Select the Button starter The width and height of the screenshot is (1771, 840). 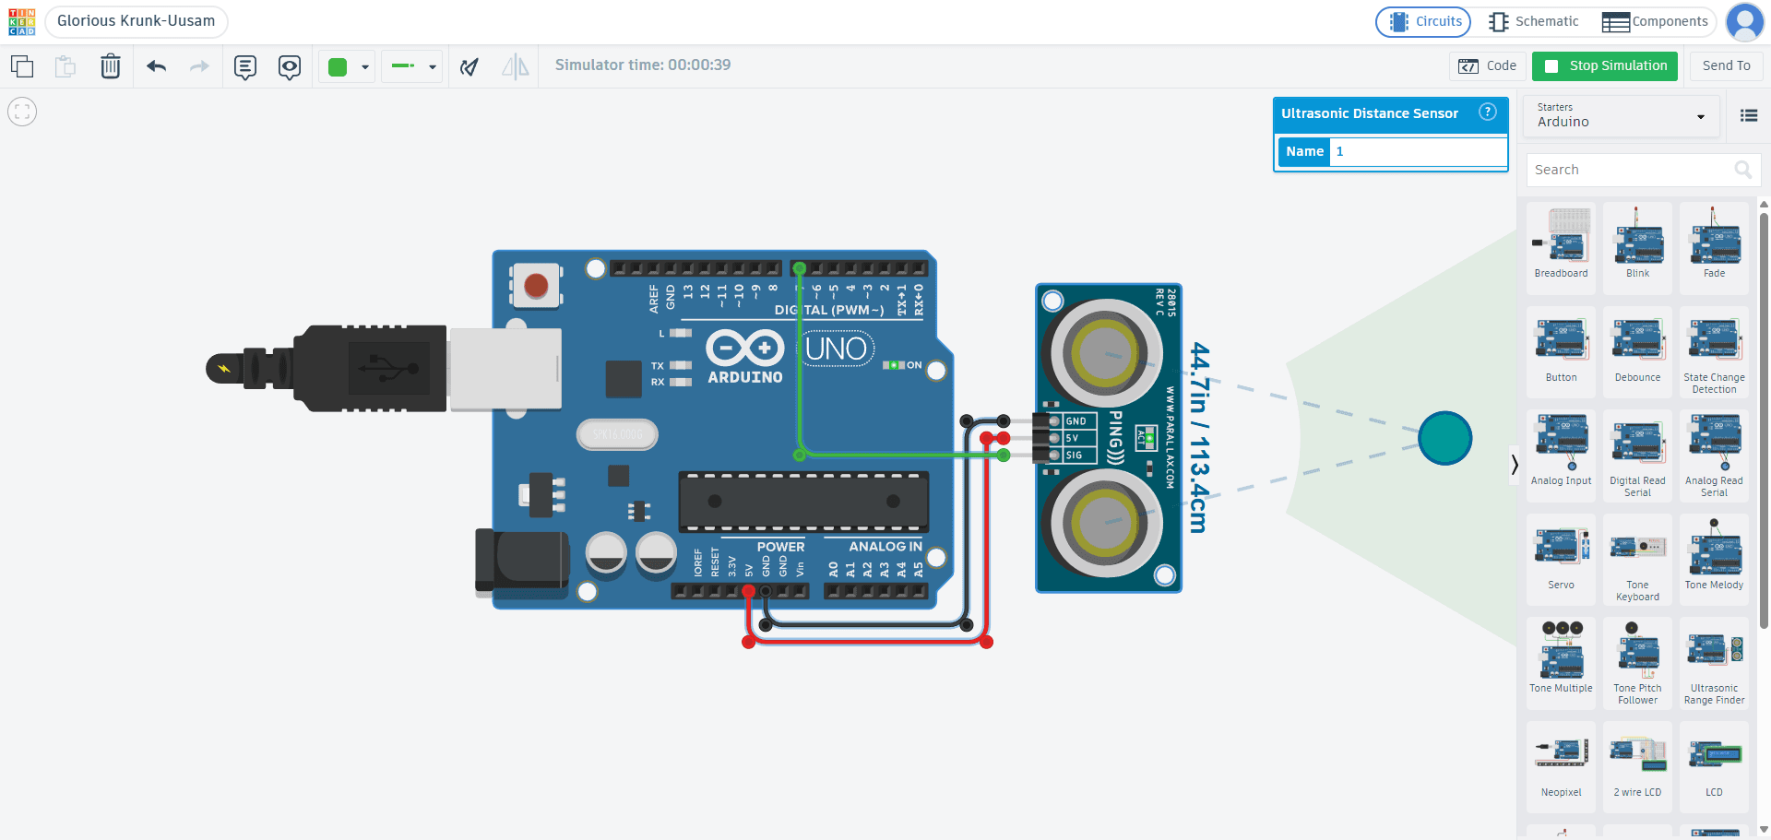pyautogui.click(x=1561, y=350)
